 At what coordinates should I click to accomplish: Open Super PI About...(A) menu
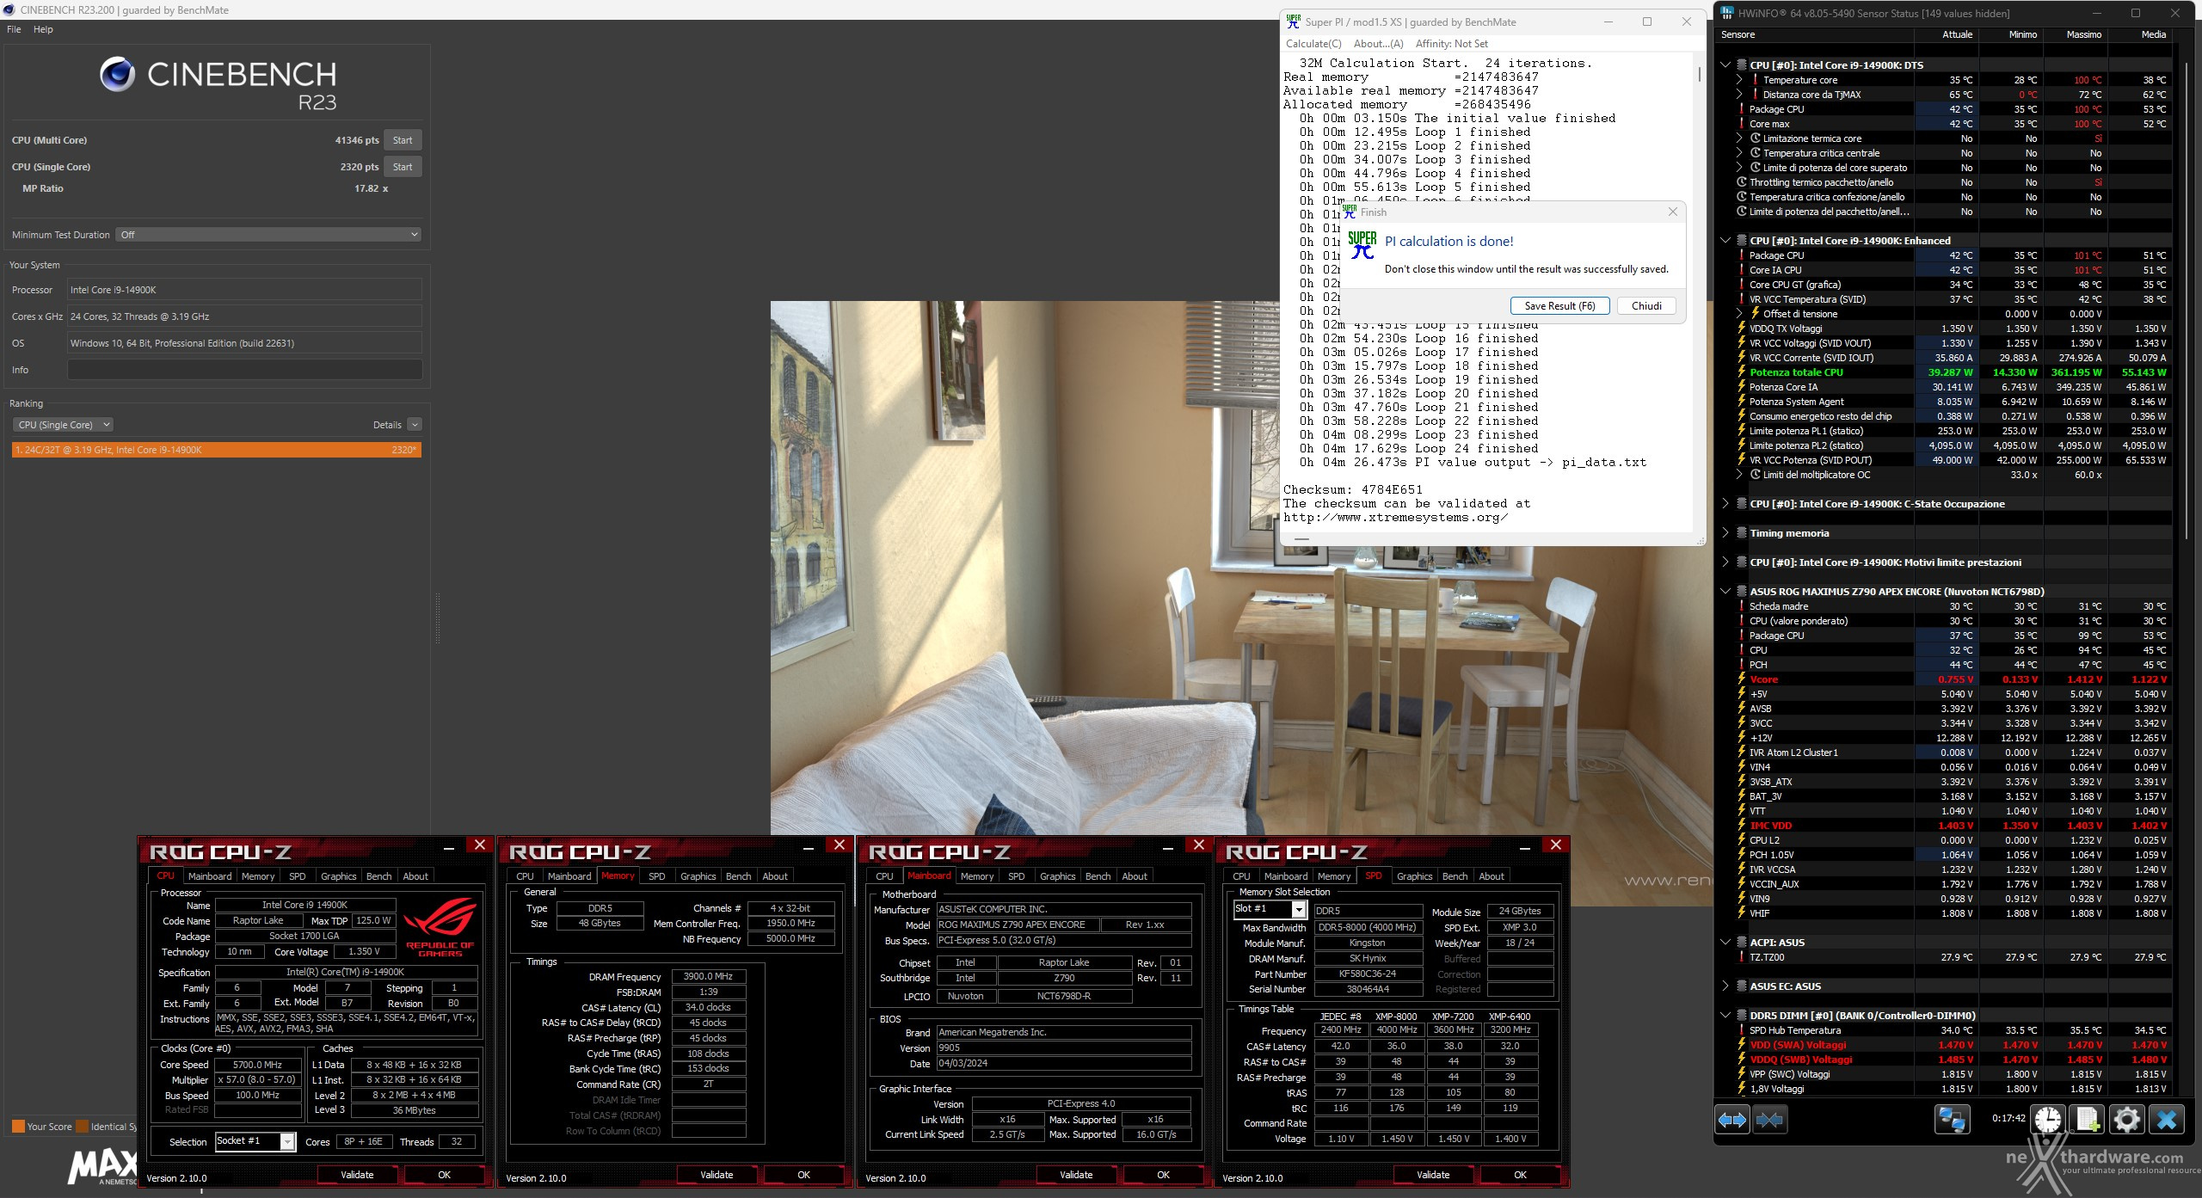coord(1378,44)
